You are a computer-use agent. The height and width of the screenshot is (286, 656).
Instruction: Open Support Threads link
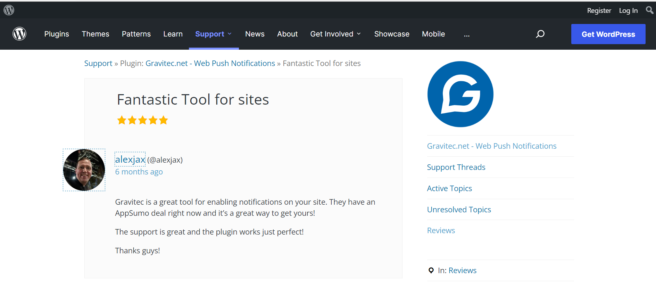click(x=456, y=167)
